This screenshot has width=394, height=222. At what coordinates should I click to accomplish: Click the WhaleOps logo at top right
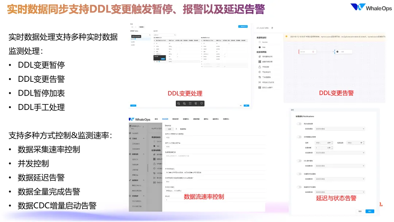[371, 7]
